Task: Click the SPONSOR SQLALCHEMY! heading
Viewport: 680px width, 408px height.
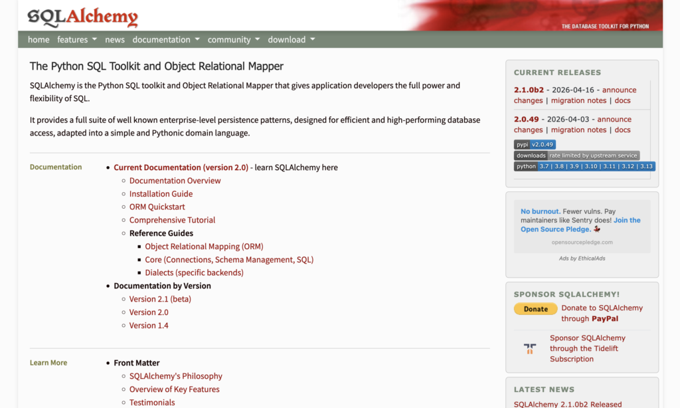Action: (567, 294)
